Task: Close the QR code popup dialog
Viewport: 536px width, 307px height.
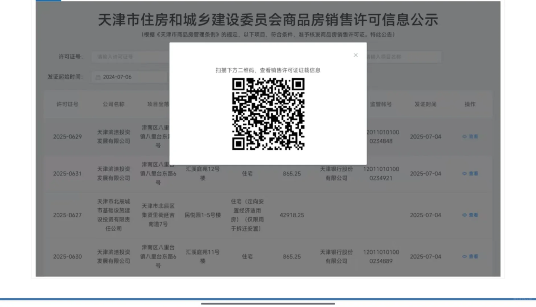Action: point(356,55)
